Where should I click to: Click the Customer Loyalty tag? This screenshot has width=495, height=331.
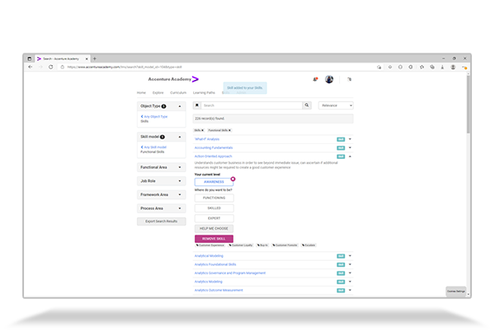tap(241, 245)
